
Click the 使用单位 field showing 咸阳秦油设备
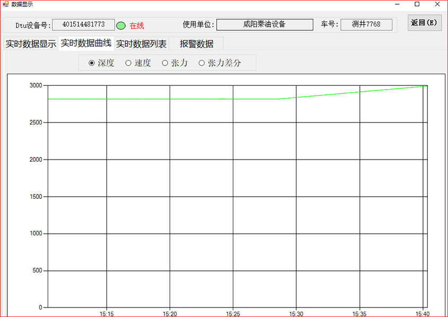(x=265, y=24)
